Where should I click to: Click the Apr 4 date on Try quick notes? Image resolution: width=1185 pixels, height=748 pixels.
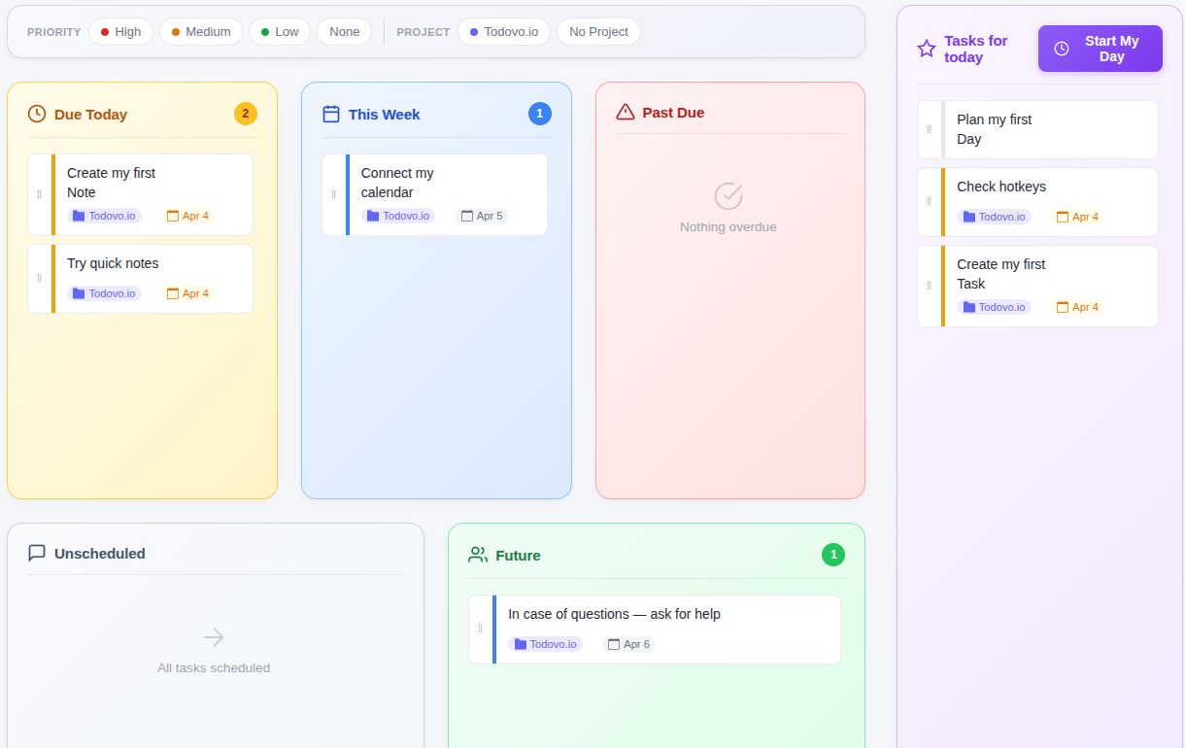[x=187, y=293]
